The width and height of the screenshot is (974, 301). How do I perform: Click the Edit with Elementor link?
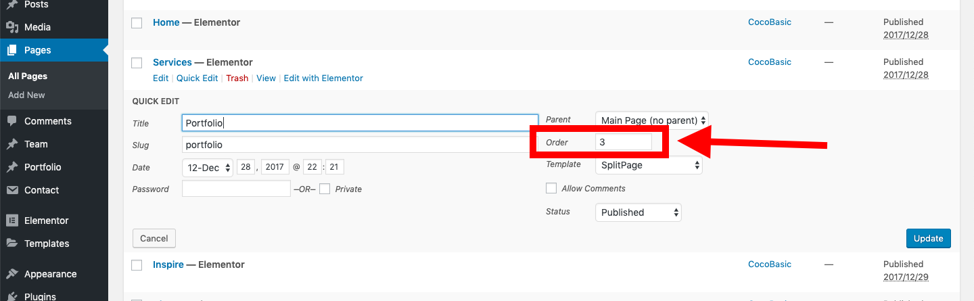tap(323, 78)
